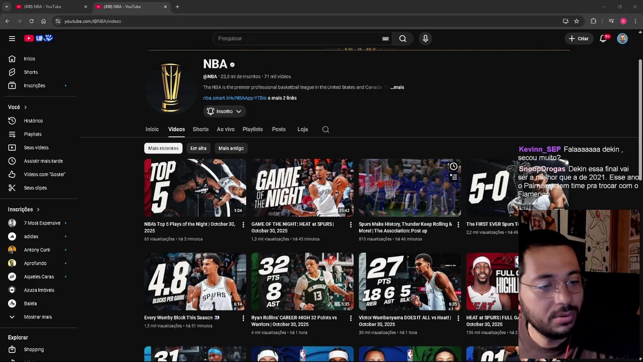
Task: Open the notifications bell
Action: coord(603,38)
